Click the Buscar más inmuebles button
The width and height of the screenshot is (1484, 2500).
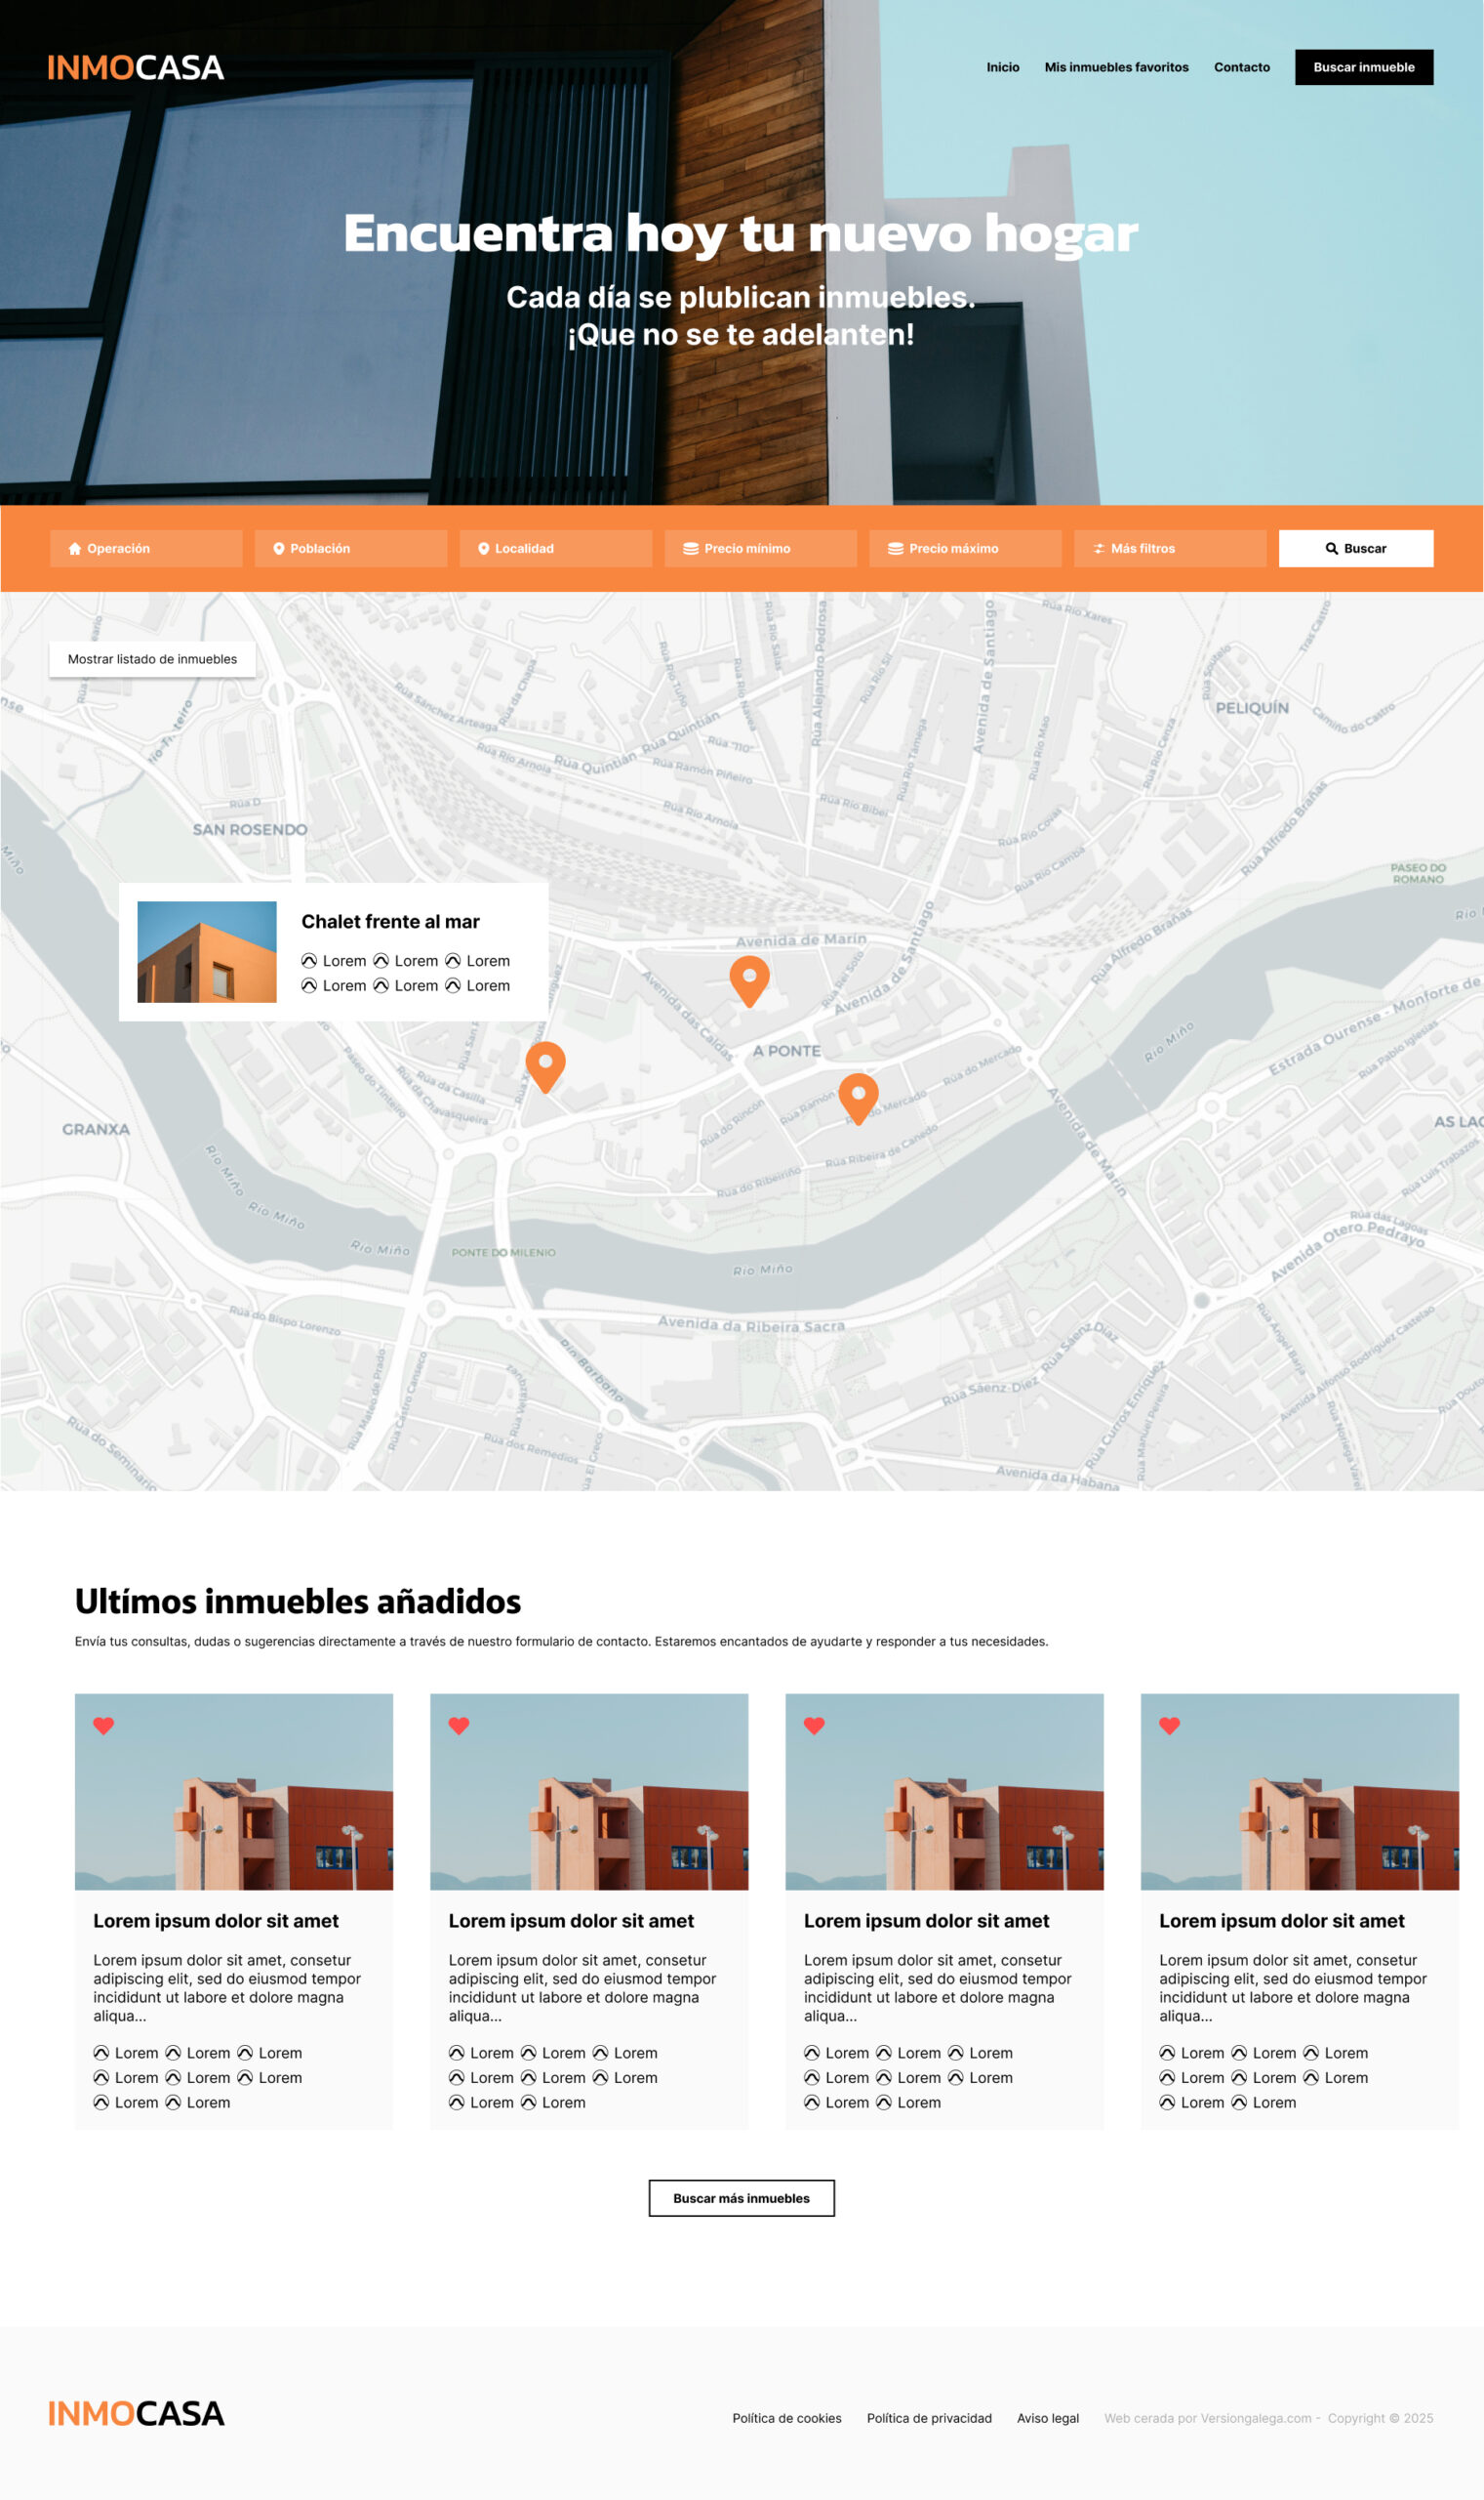(741, 2198)
